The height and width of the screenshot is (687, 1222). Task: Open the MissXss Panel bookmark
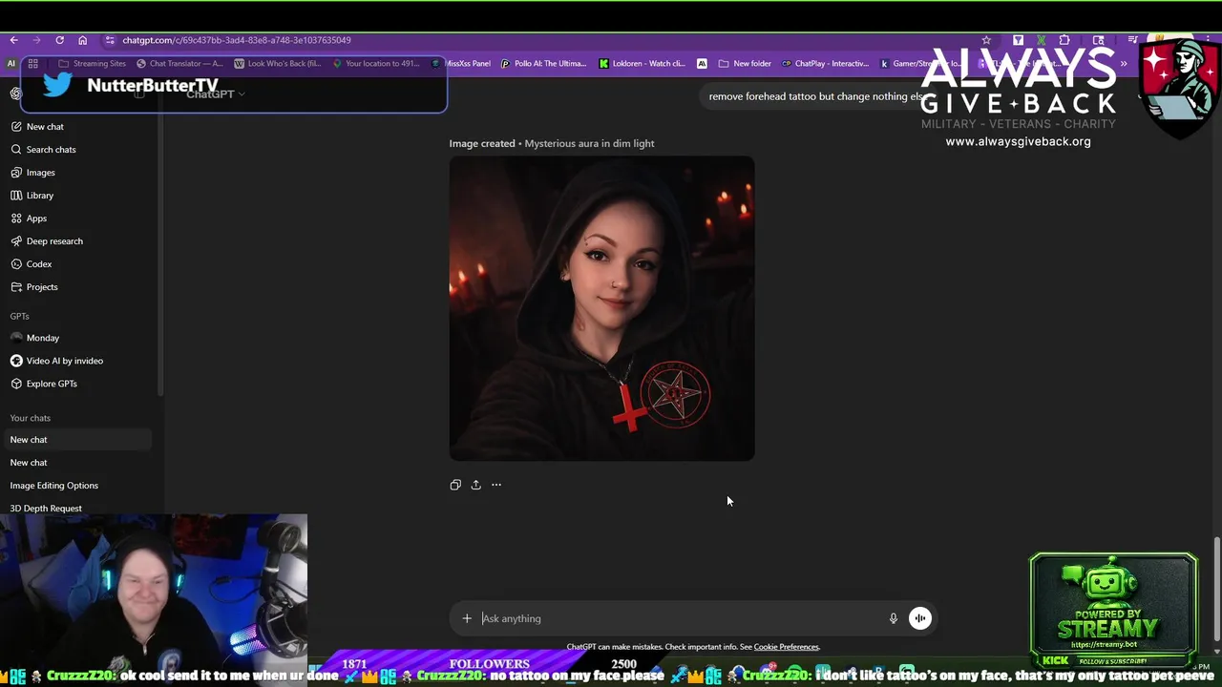coord(461,64)
